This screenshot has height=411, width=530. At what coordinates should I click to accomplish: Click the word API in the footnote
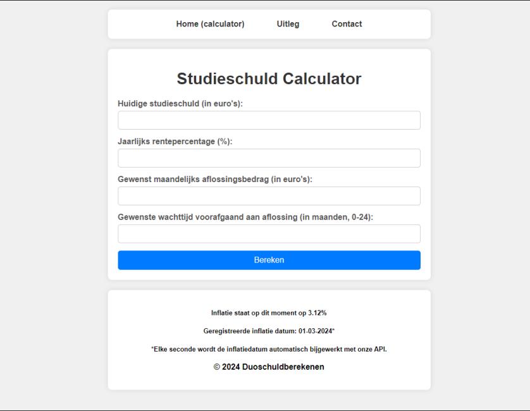click(x=379, y=349)
